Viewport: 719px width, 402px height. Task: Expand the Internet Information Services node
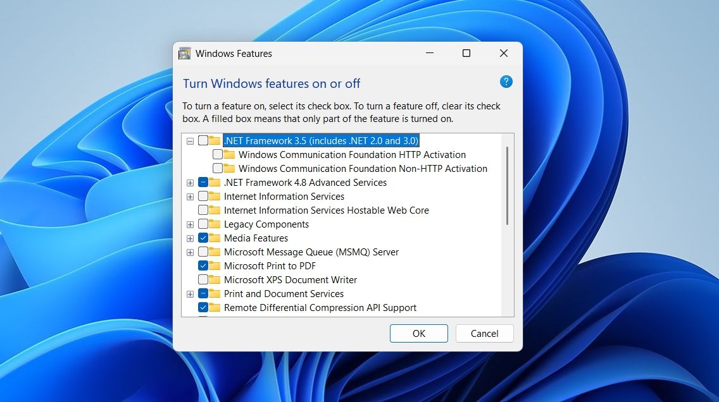point(190,197)
